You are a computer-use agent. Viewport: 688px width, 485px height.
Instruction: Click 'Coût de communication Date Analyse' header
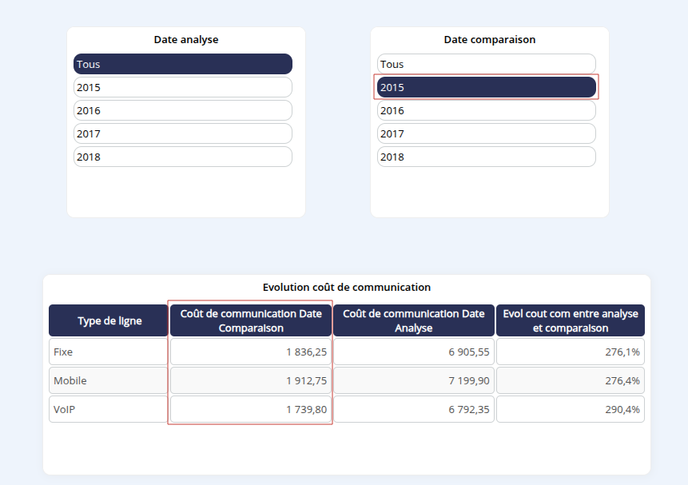point(413,320)
